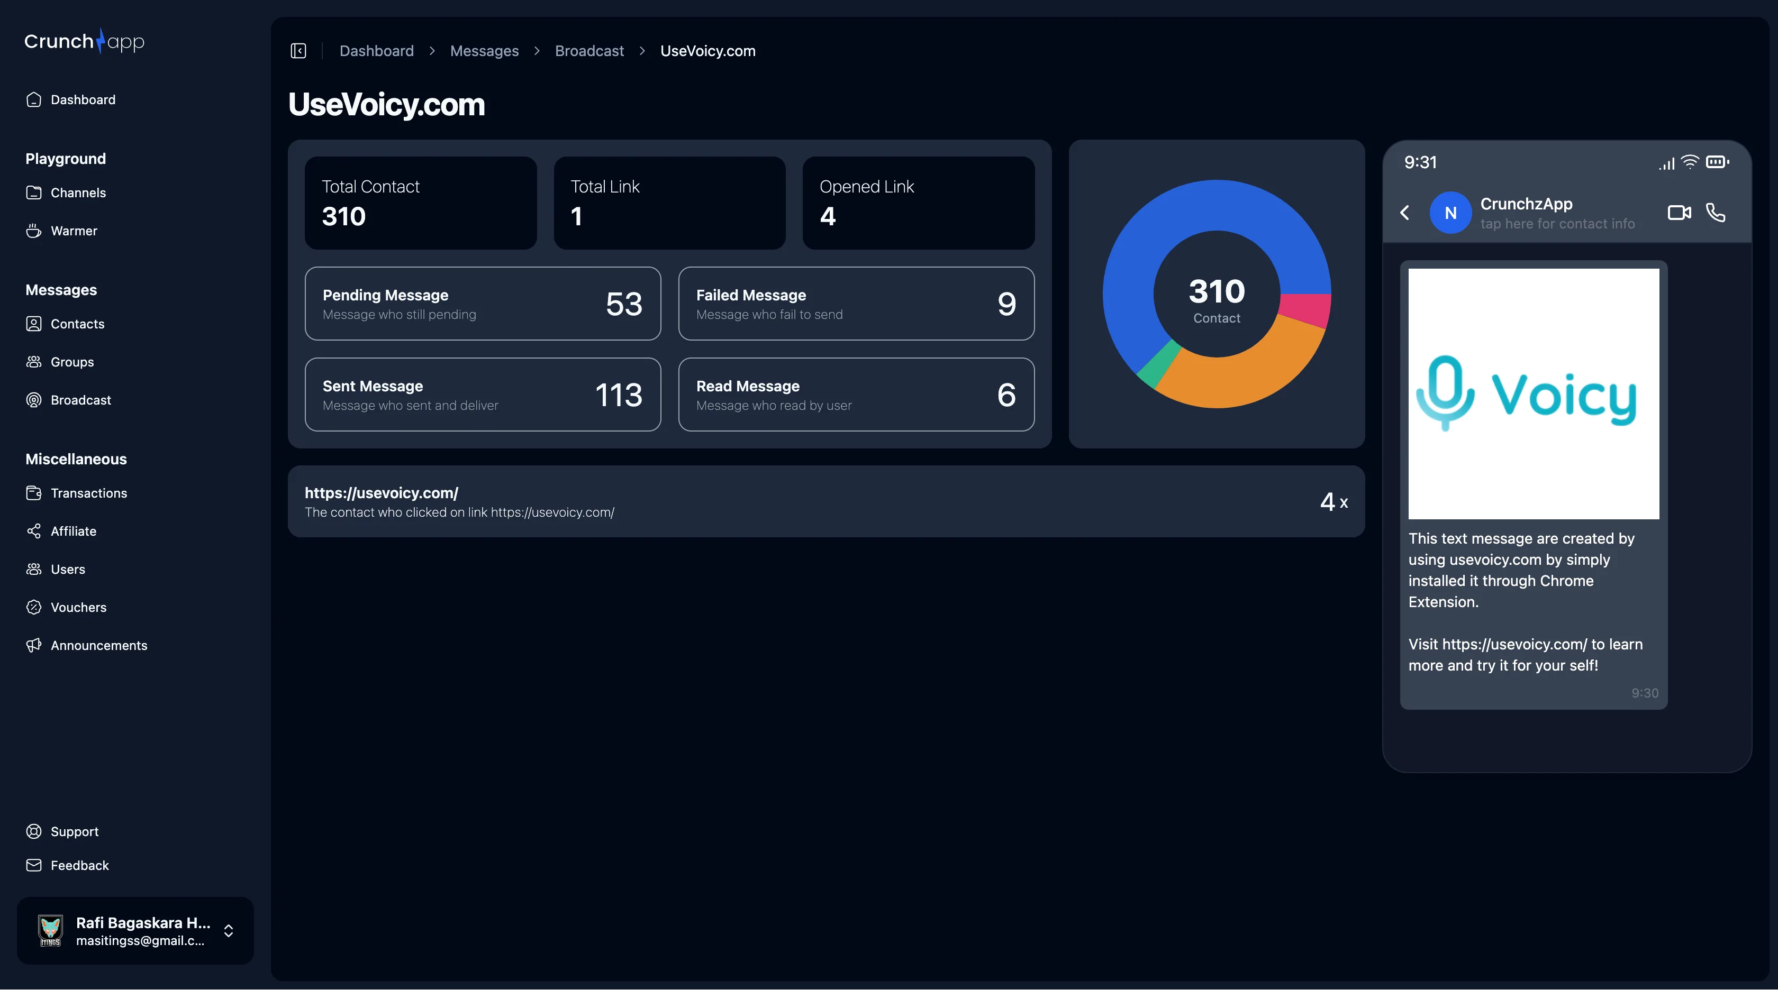This screenshot has width=1778, height=990.
Task: Click the blue N contact avatar
Action: (x=1450, y=213)
